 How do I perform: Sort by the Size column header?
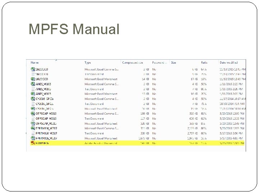point(173,63)
